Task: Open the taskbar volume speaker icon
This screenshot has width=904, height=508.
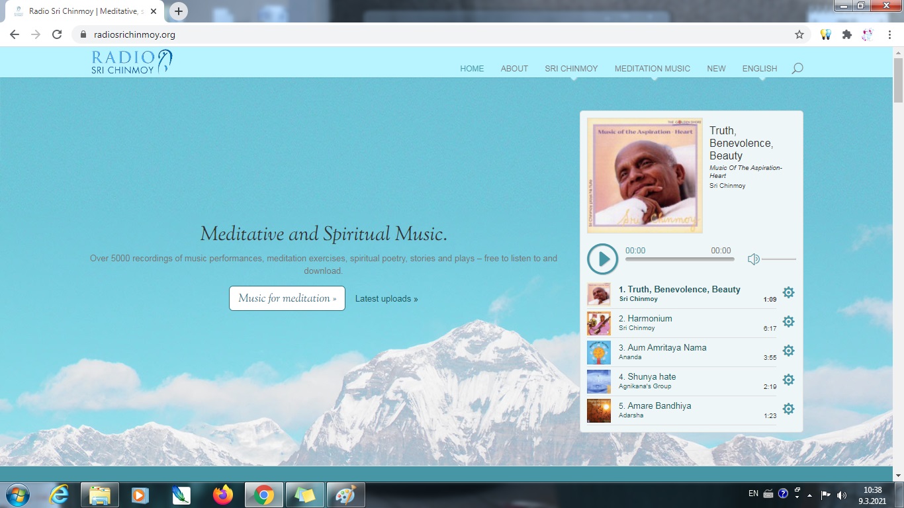Action: pyautogui.click(x=842, y=495)
